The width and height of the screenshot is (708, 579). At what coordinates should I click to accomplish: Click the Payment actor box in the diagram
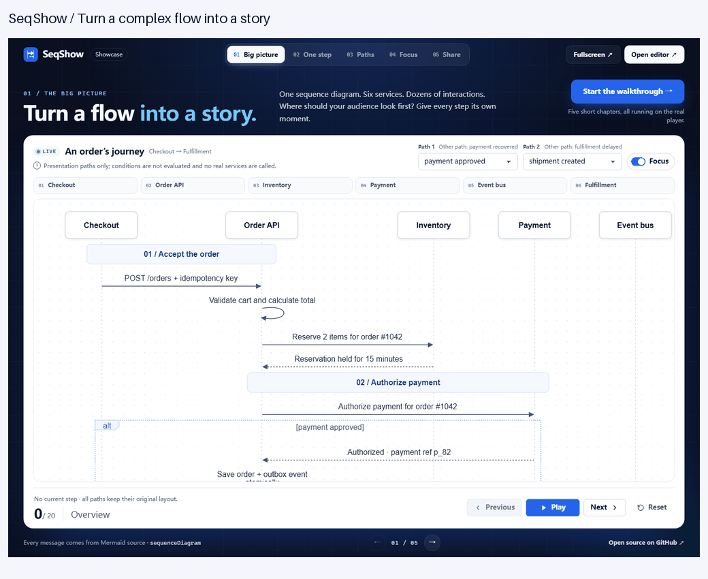[534, 225]
